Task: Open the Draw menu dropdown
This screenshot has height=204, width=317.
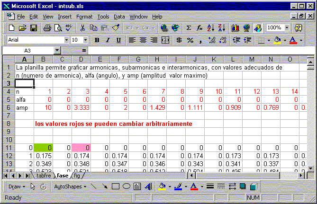Action: (x=17, y=186)
